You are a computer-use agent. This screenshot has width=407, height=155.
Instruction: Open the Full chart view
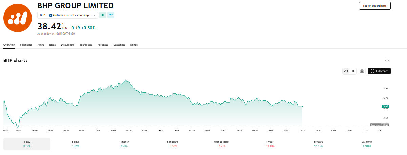coord(379,71)
